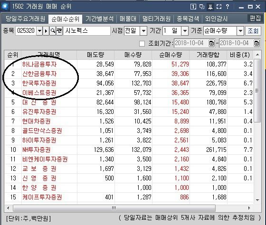266x225 pixels.
Task: Click the horizontal scrollbar thumb
Action: pyautogui.click(x=114, y=208)
